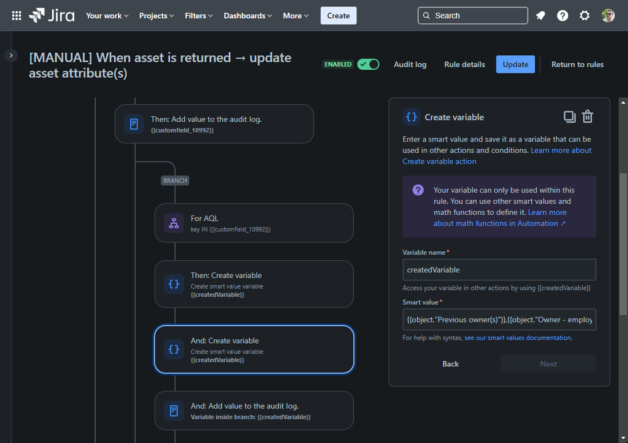Click the Back button
Screen dimensions: 628x443
(450, 364)
